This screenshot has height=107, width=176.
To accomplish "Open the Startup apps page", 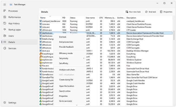I will coord(20,29).
